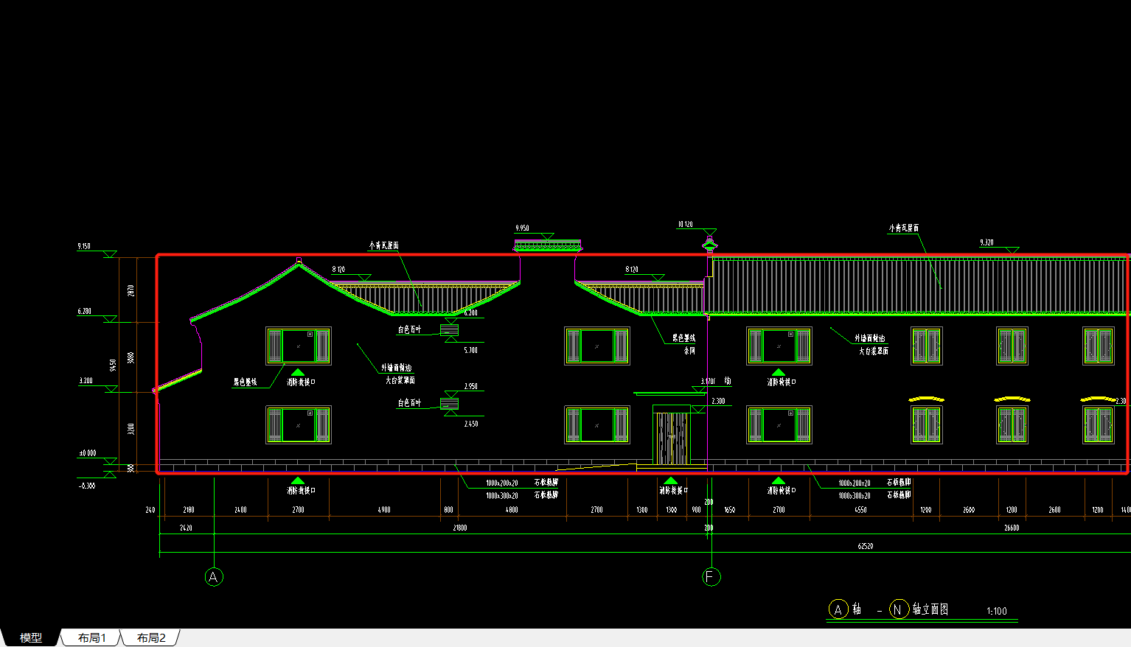Select the 5.700 elevation text
This screenshot has height=647, width=1131.
[x=470, y=350]
